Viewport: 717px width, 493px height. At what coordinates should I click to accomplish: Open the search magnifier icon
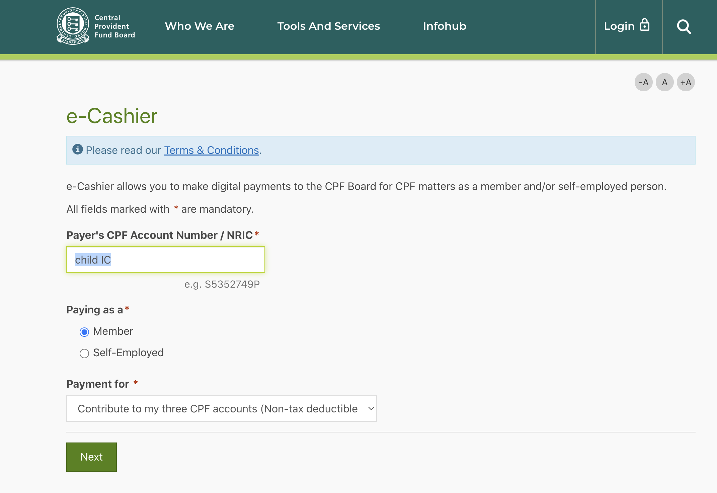(684, 26)
